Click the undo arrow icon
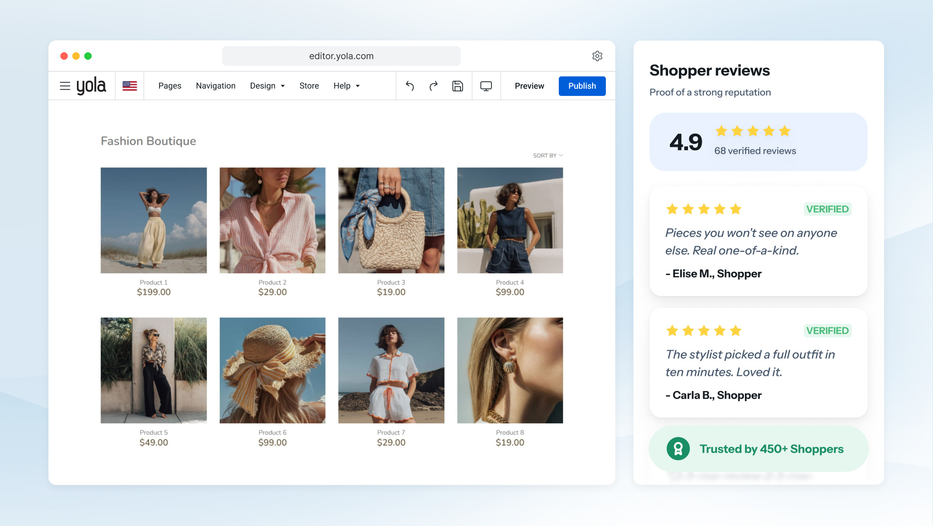Viewport: 933px width, 526px height. (410, 86)
